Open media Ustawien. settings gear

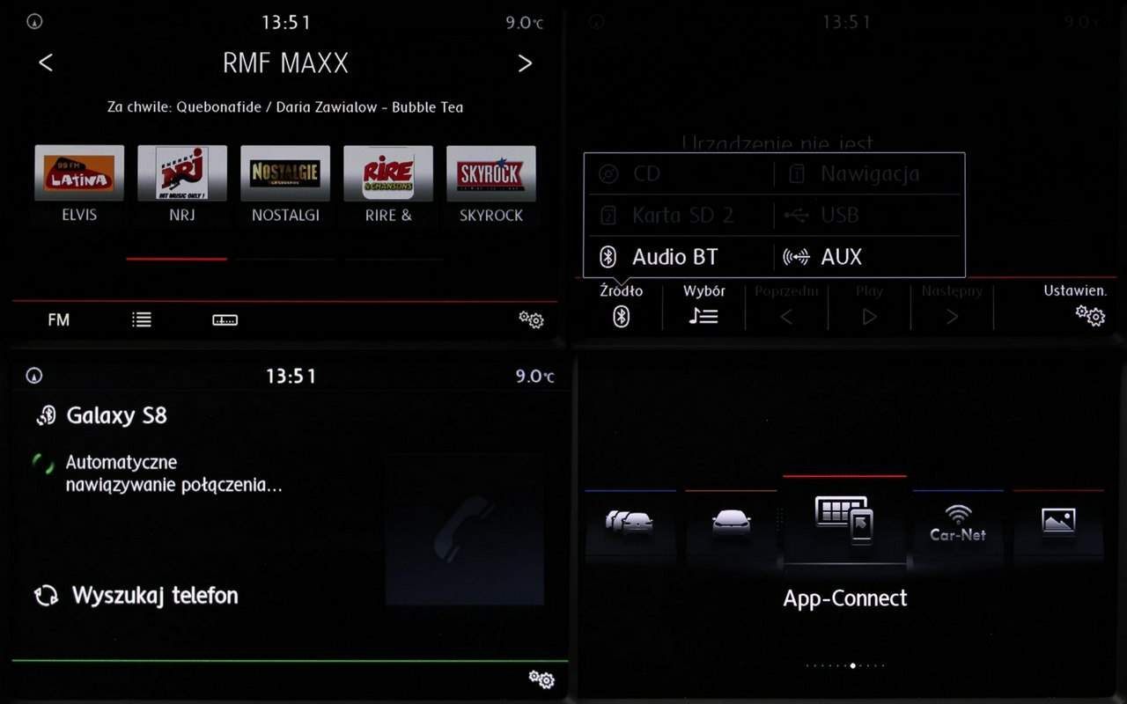click(1076, 305)
